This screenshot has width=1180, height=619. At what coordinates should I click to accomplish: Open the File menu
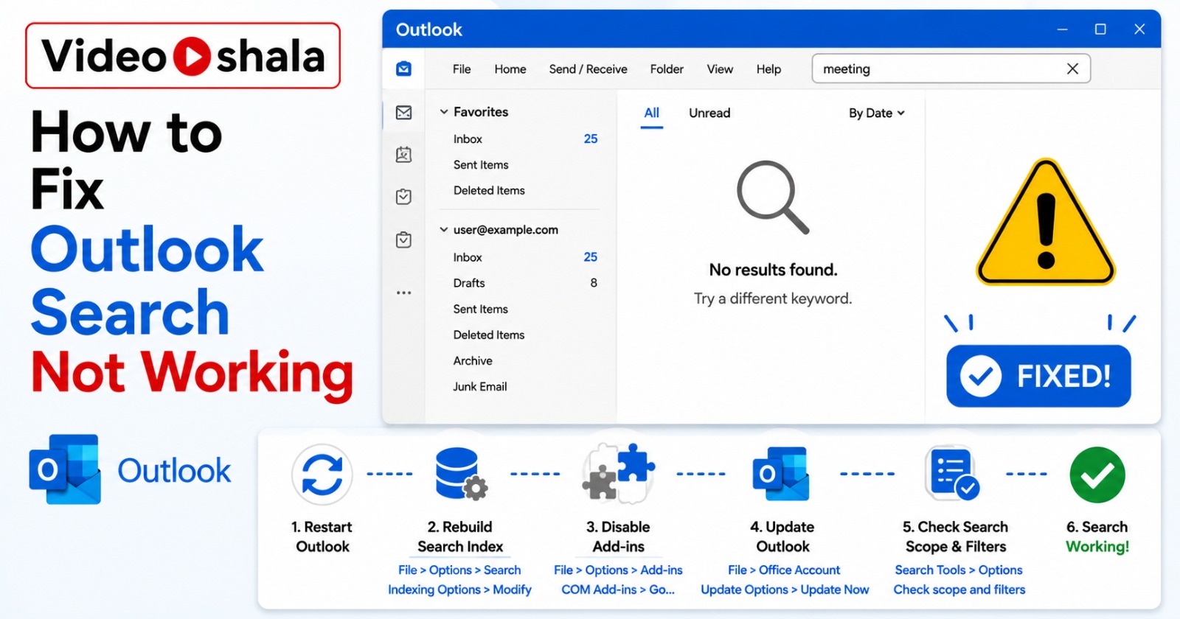(x=462, y=69)
